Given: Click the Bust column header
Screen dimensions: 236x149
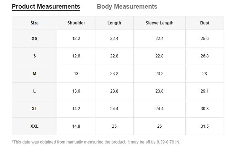Looking at the screenshot, I should coord(205,23).
